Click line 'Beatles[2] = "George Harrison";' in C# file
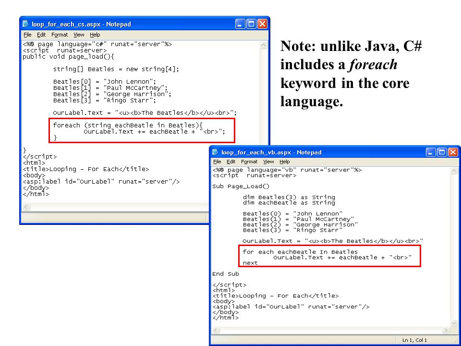Viewport: 461px width, 346px height. (112, 94)
